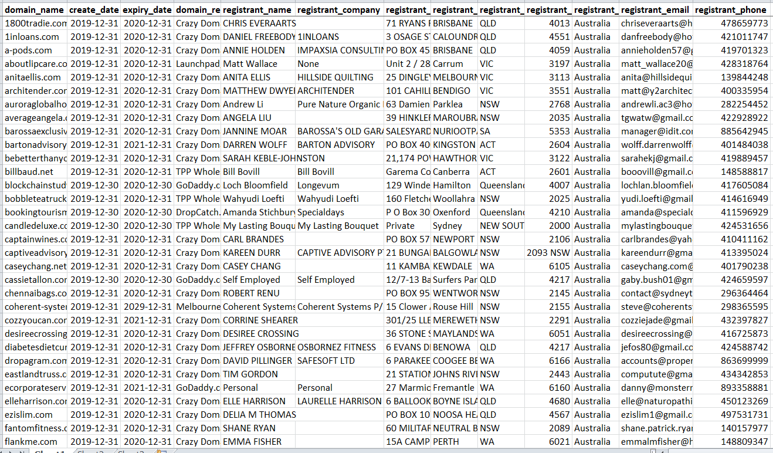Click the OSBORNEZ FITNESS cell

[340, 347]
